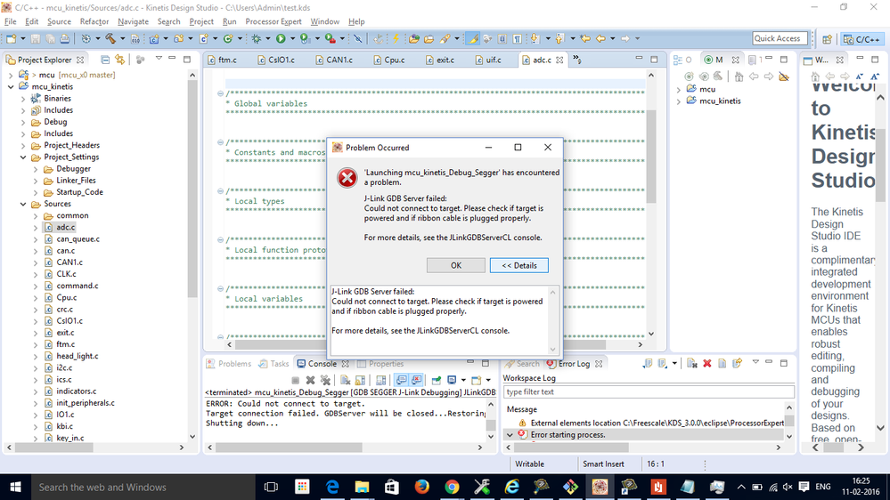Toggle Mark Occurrences in toolbar
The image size is (890, 500).
(x=472, y=38)
